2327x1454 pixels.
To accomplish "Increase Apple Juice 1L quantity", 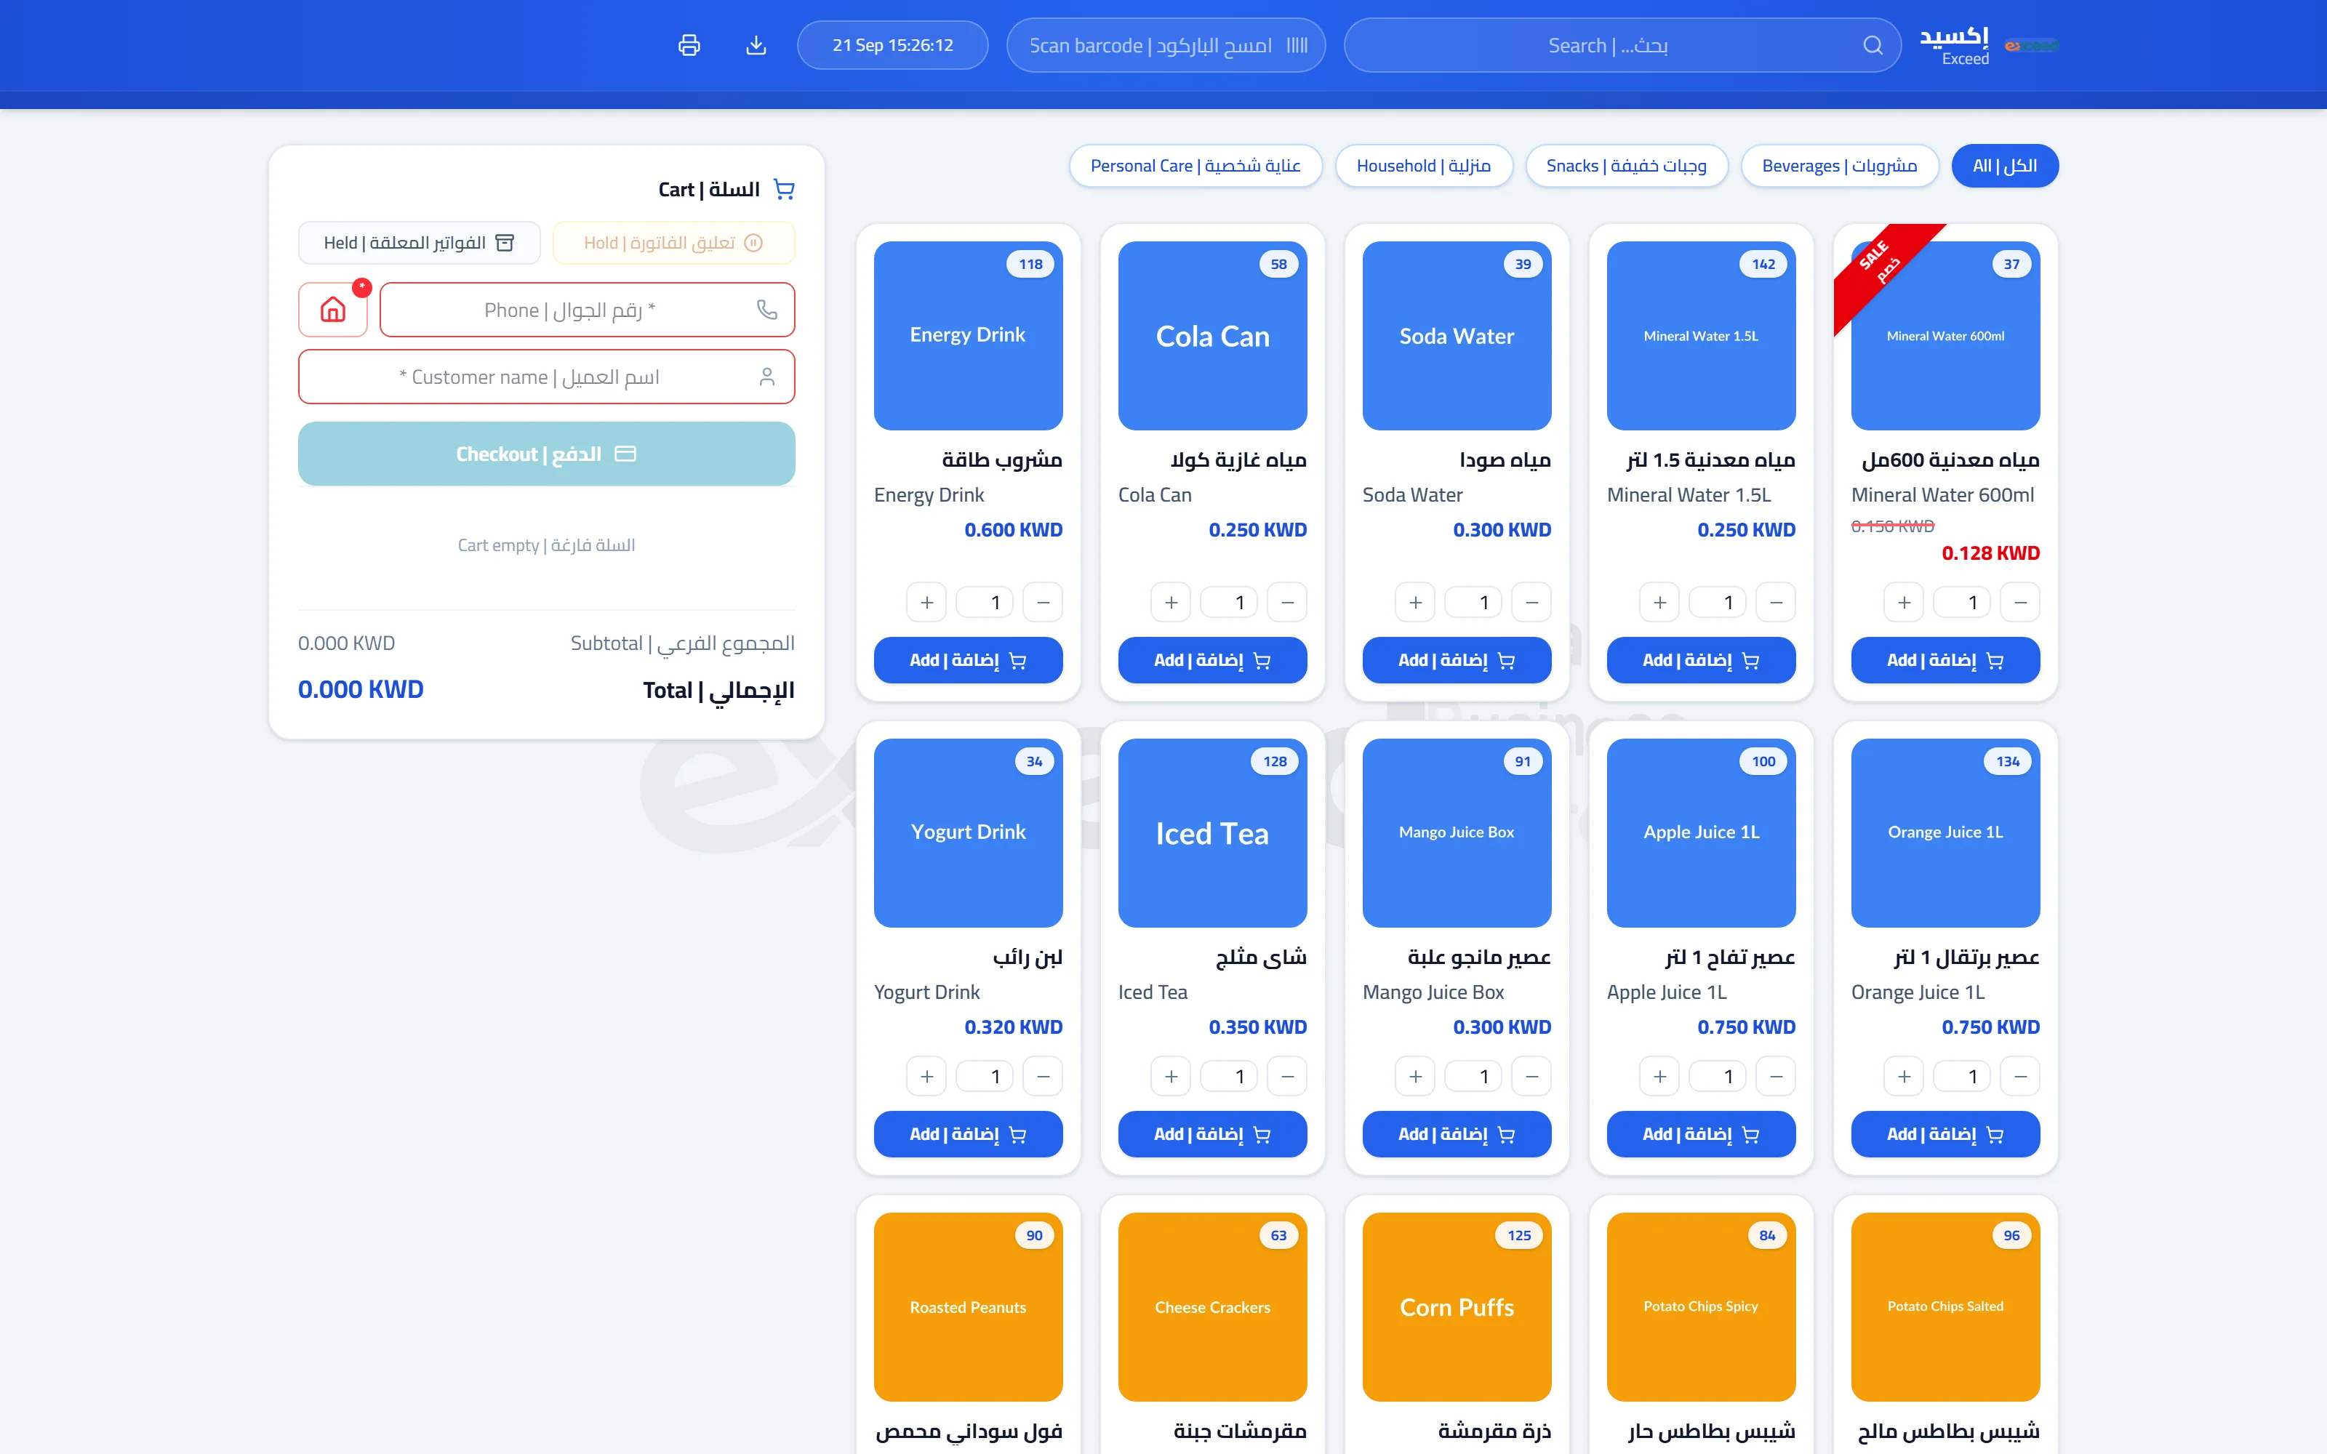I will click(x=1659, y=1076).
